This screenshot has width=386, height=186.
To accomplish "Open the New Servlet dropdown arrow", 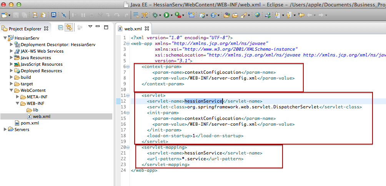I will pos(219,15).
